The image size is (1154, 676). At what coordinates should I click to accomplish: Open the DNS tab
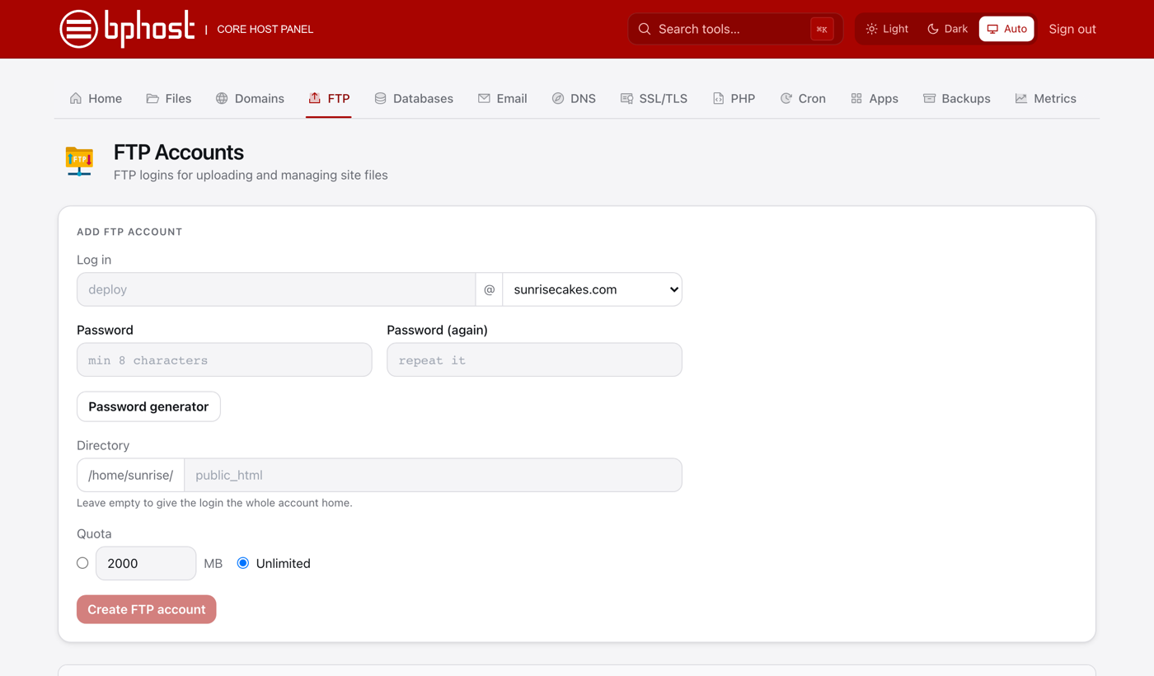[574, 98]
